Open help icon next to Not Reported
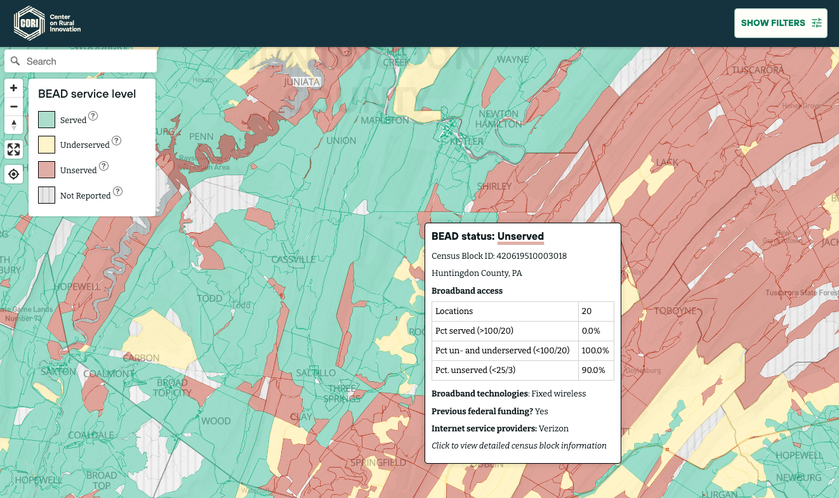 click(118, 192)
